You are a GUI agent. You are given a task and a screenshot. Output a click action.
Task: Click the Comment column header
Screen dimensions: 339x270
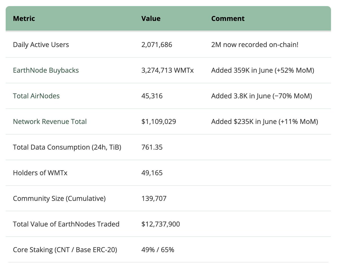point(228,18)
